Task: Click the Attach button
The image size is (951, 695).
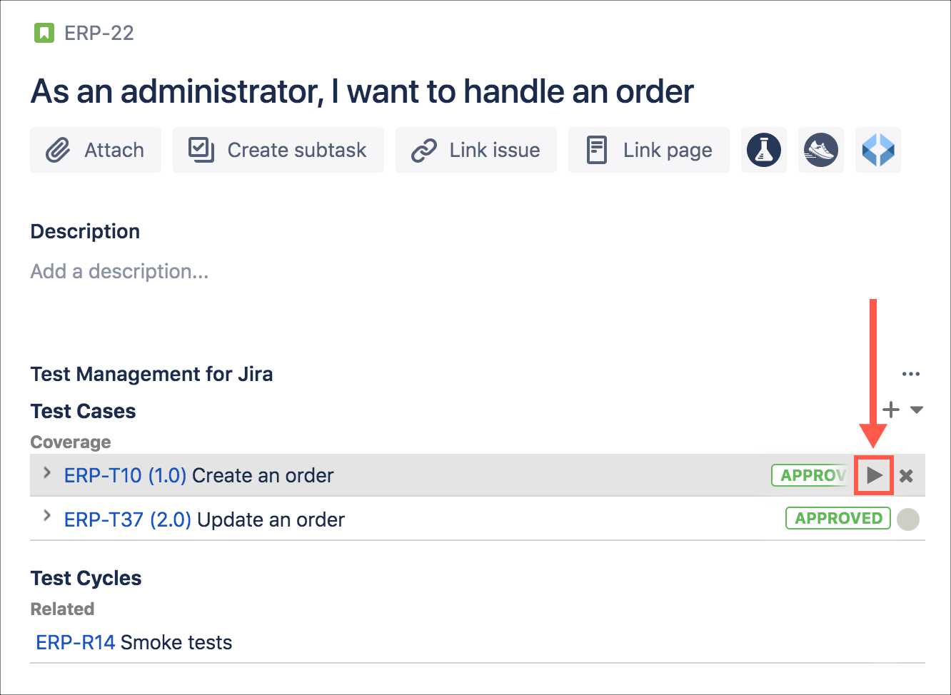Action: click(96, 150)
